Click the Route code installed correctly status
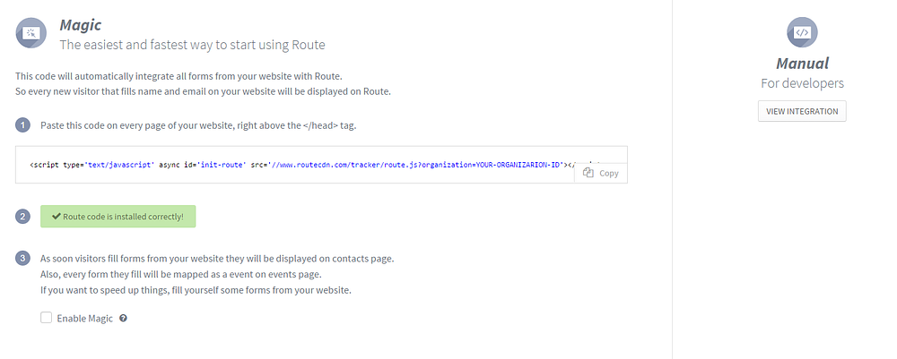This screenshot has width=897, height=359. point(118,217)
